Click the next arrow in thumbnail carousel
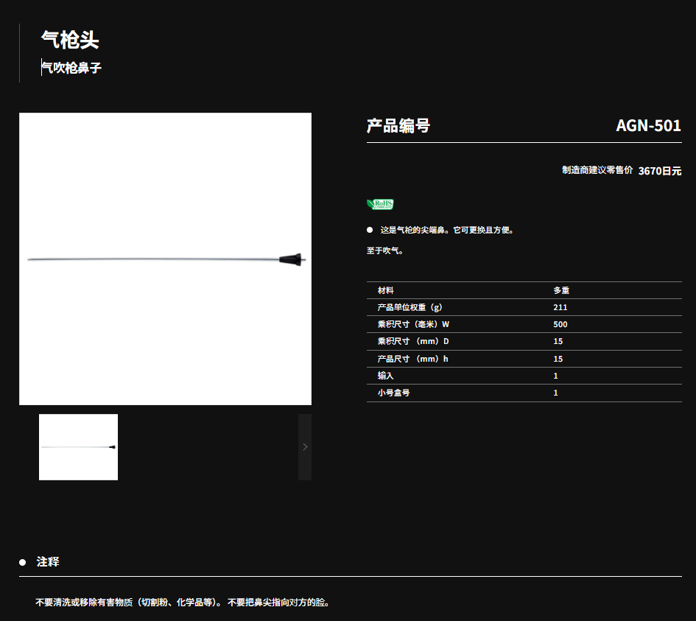696x621 pixels. [305, 446]
